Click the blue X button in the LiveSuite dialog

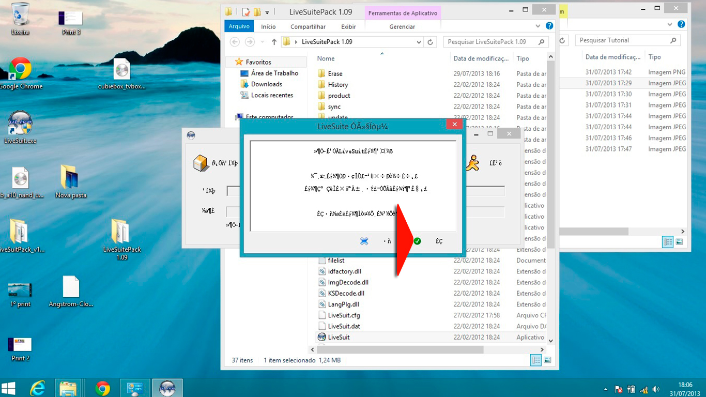tap(364, 241)
